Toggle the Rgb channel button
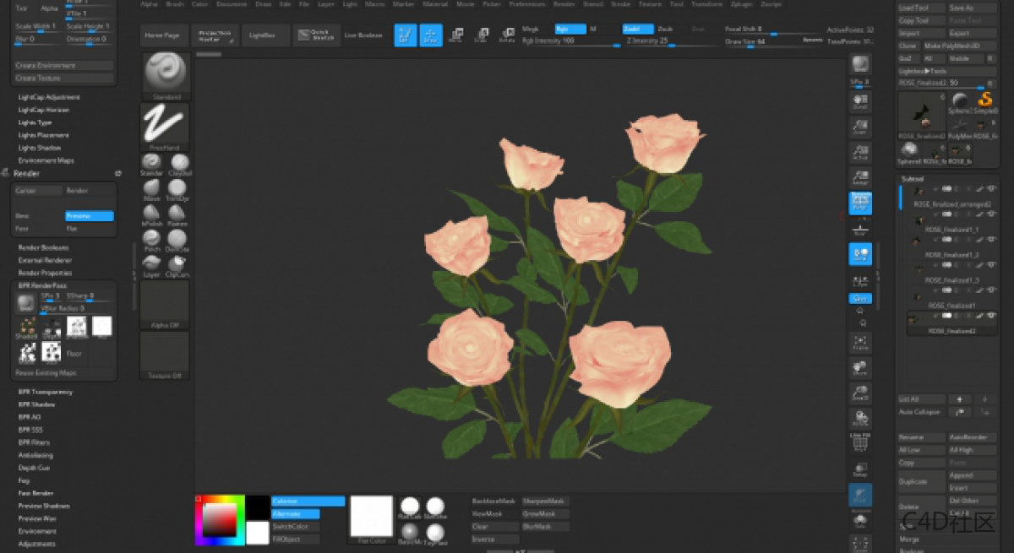The height and width of the screenshot is (553, 1014). pyautogui.click(x=570, y=29)
